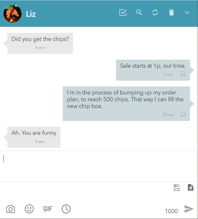Open the search conversation magnifier icon
Image resolution: width=198 pixels, height=219 pixels.
point(139,13)
